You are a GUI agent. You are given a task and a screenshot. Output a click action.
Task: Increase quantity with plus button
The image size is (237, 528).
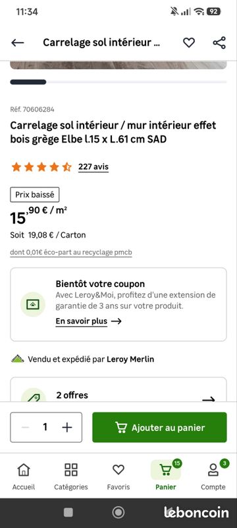67,427
